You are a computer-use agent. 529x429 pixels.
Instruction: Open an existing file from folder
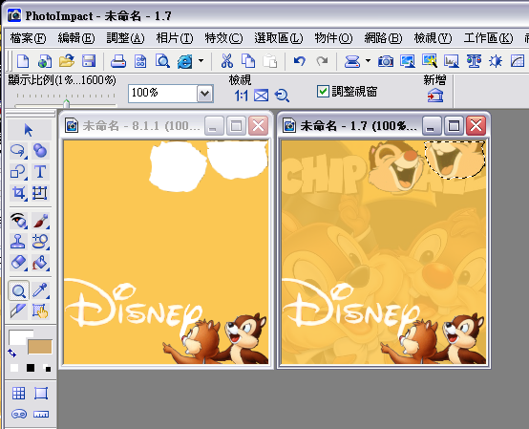(67, 61)
